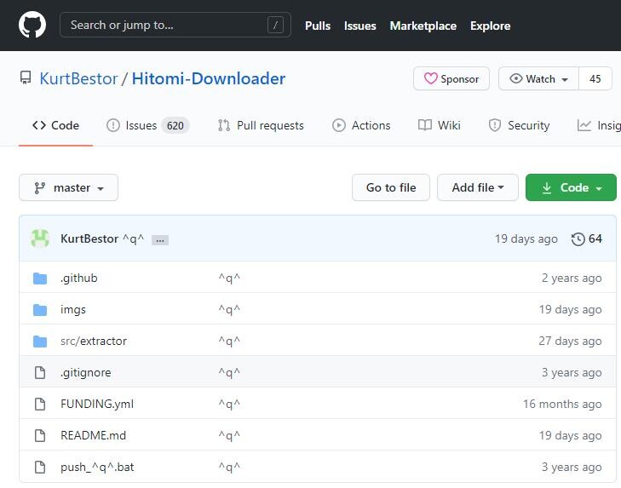The height and width of the screenshot is (488, 621).
Task: Open the green Code dropdown
Action: (571, 187)
